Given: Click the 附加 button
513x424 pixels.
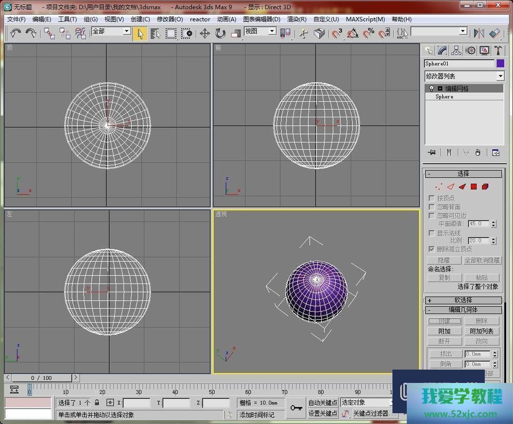Looking at the screenshot, I should tap(444, 331).
